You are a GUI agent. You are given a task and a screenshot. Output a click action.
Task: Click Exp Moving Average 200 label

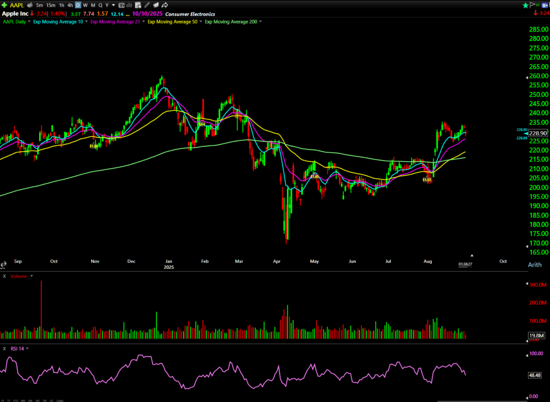click(231, 22)
